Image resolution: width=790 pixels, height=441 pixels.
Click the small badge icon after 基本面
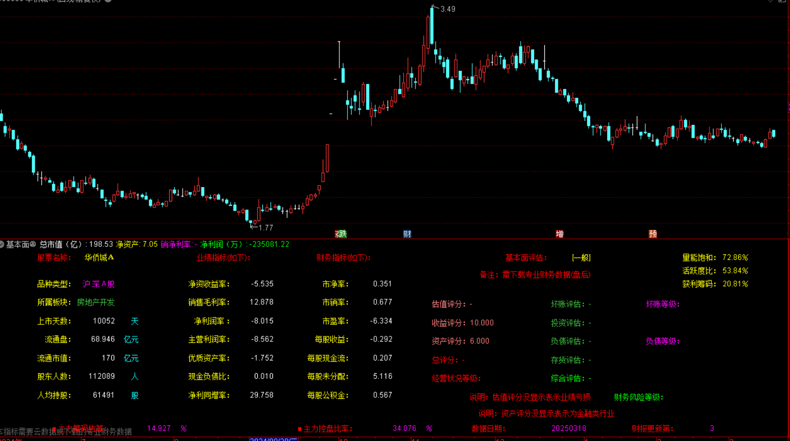33,244
